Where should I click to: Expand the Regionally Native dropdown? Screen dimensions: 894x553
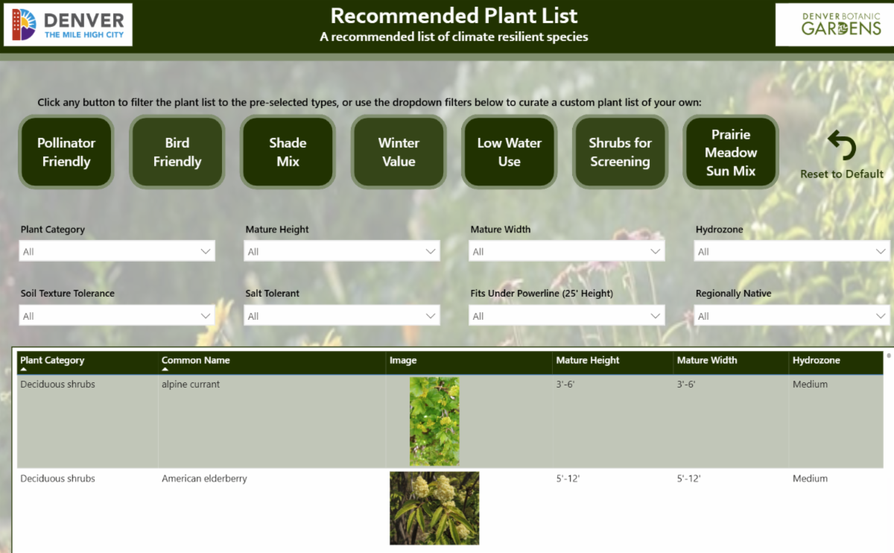coord(792,316)
